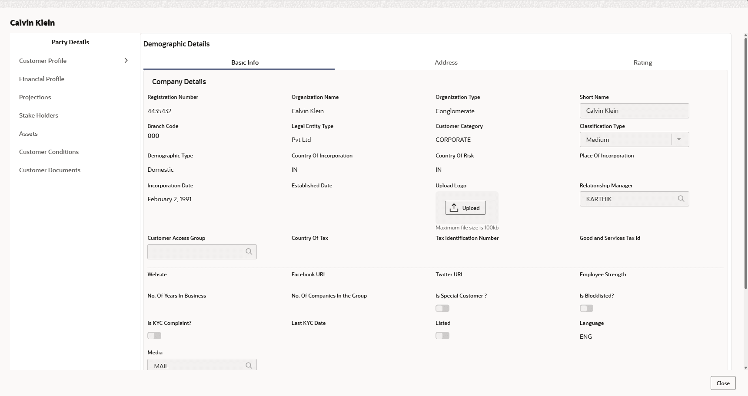Switch to the Rating tab
The height and width of the screenshot is (396, 748).
click(x=643, y=62)
